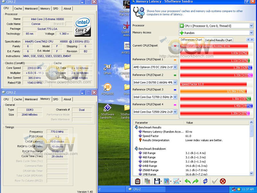The width and height of the screenshot is (257, 193).
Task: Click the Sandra stethoscope module icon
Action: click(x=139, y=13)
